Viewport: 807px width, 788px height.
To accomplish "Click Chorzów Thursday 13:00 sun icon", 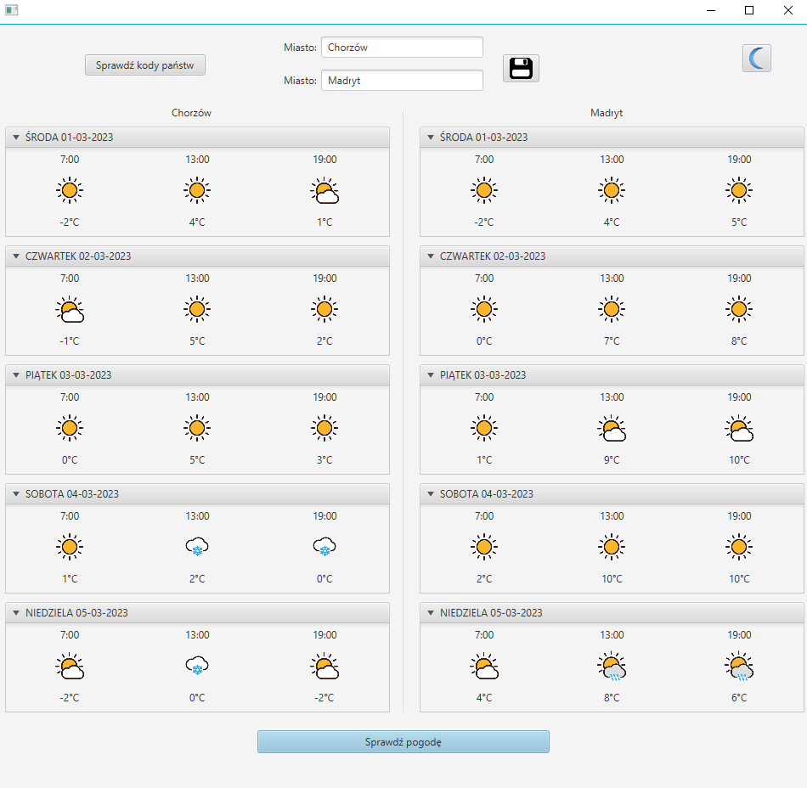I will (197, 309).
